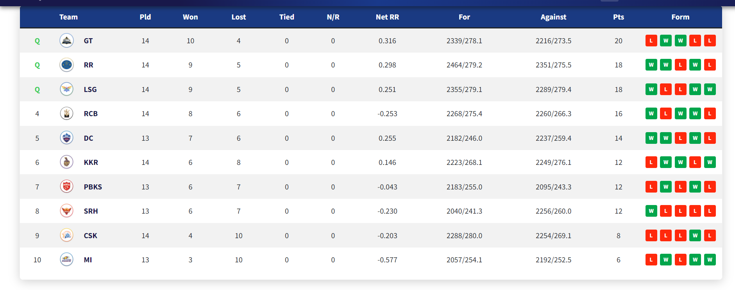The height and width of the screenshot is (290, 735).
Task: Select the DC team name
Action: (89, 138)
